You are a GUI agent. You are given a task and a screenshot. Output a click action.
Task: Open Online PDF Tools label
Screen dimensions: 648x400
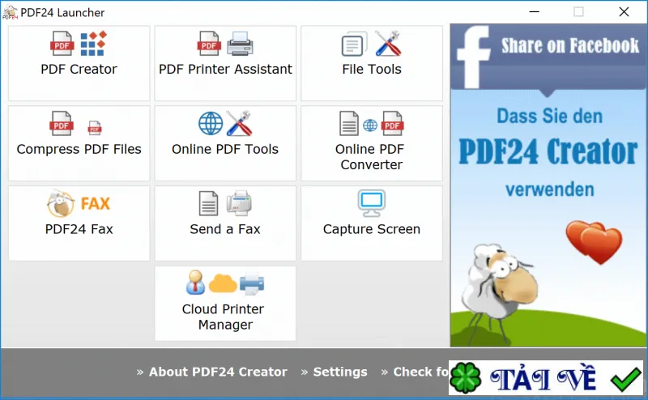pos(225,149)
